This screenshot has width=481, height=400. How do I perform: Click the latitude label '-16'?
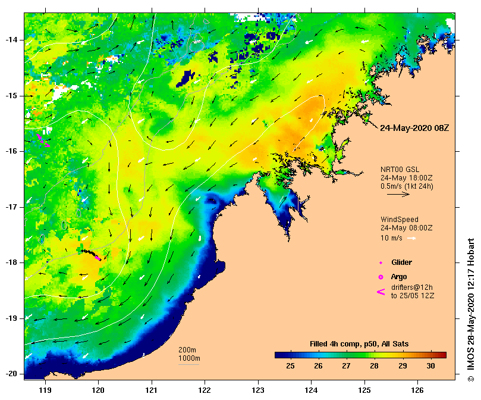(x=12, y=151)
